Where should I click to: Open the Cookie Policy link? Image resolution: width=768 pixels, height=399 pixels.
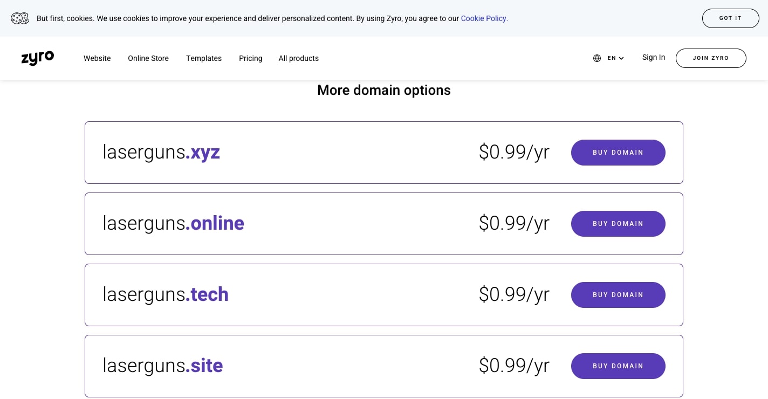pyautogui.click(x=484, y=18)
